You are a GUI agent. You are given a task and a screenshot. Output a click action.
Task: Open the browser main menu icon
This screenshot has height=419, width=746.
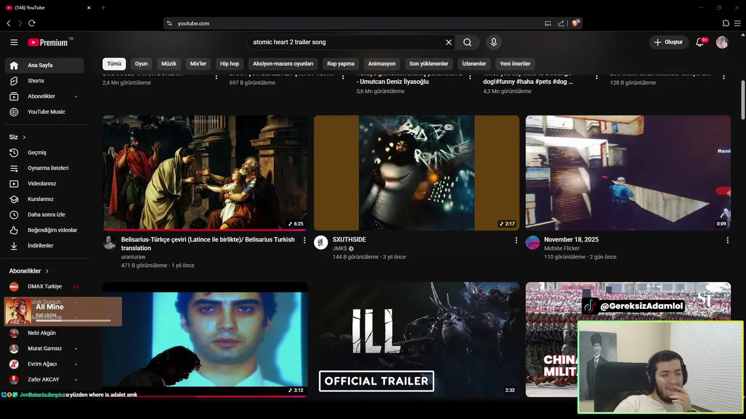(x=738, y=23)
